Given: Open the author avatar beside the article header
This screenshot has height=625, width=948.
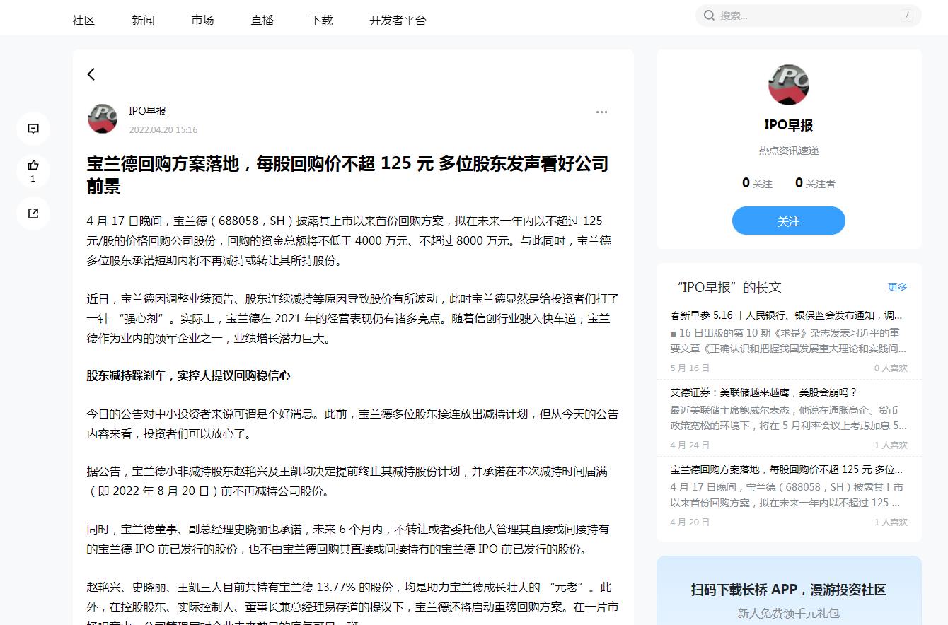Looking at the screenshot, I should [103, 118].
